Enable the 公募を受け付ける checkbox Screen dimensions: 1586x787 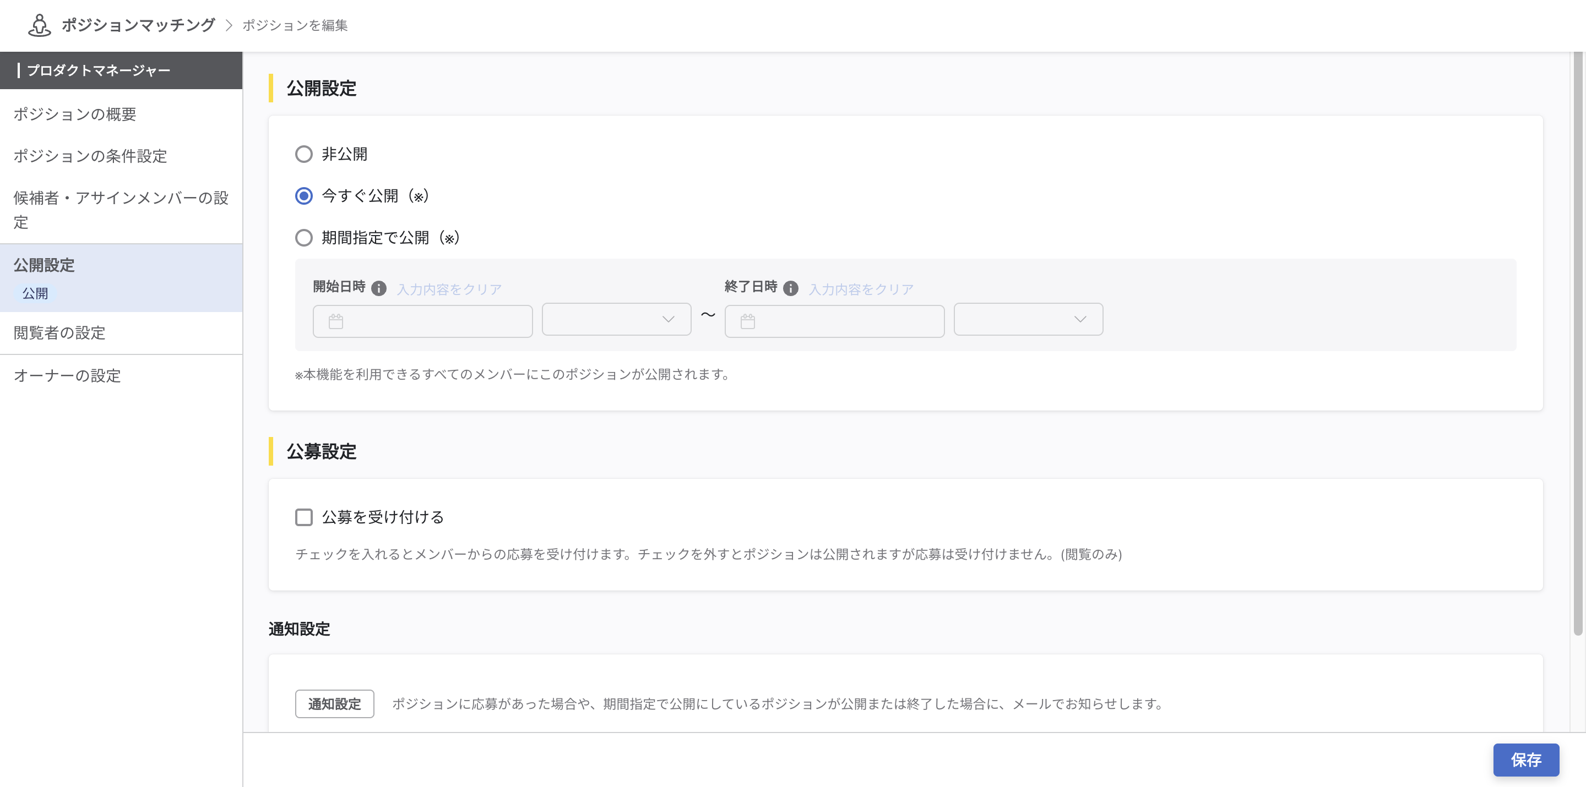303,517
